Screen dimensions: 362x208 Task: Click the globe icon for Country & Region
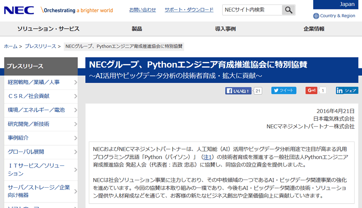[316, 16]
